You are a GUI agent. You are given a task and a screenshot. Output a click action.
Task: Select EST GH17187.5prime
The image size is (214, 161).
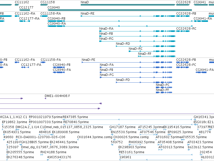click(110, 130)
